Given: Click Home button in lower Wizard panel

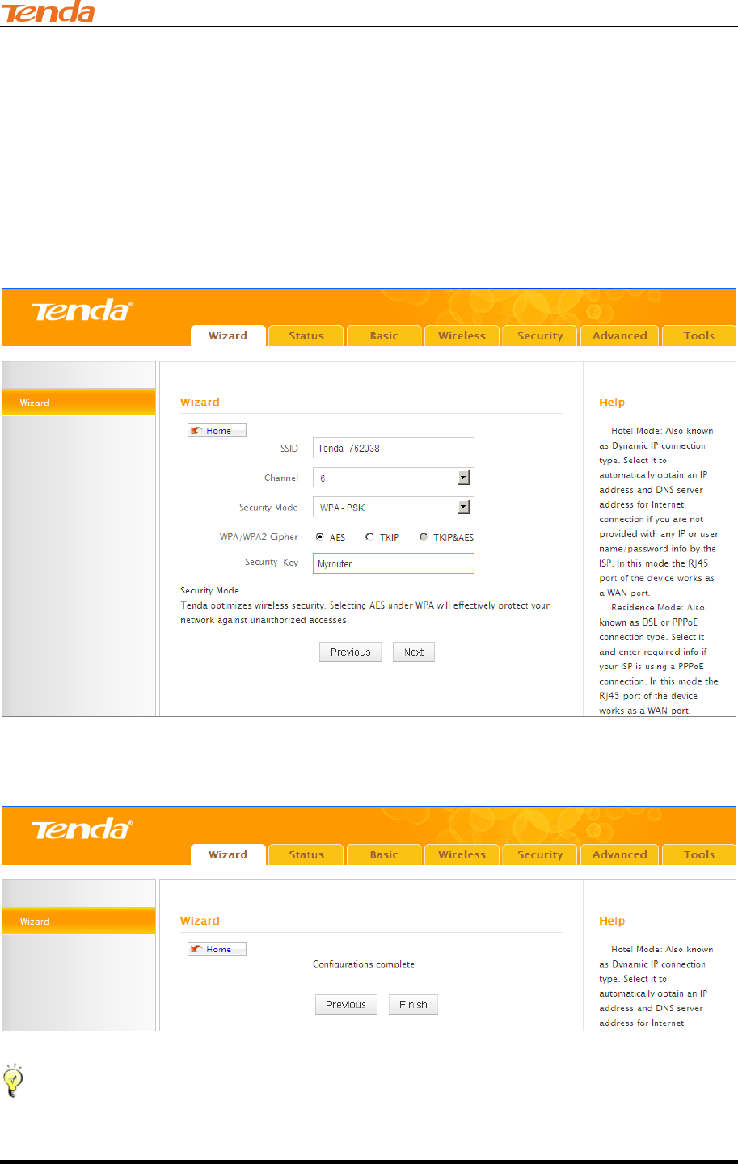Looking at the screenshot, I should click(217, 949).
